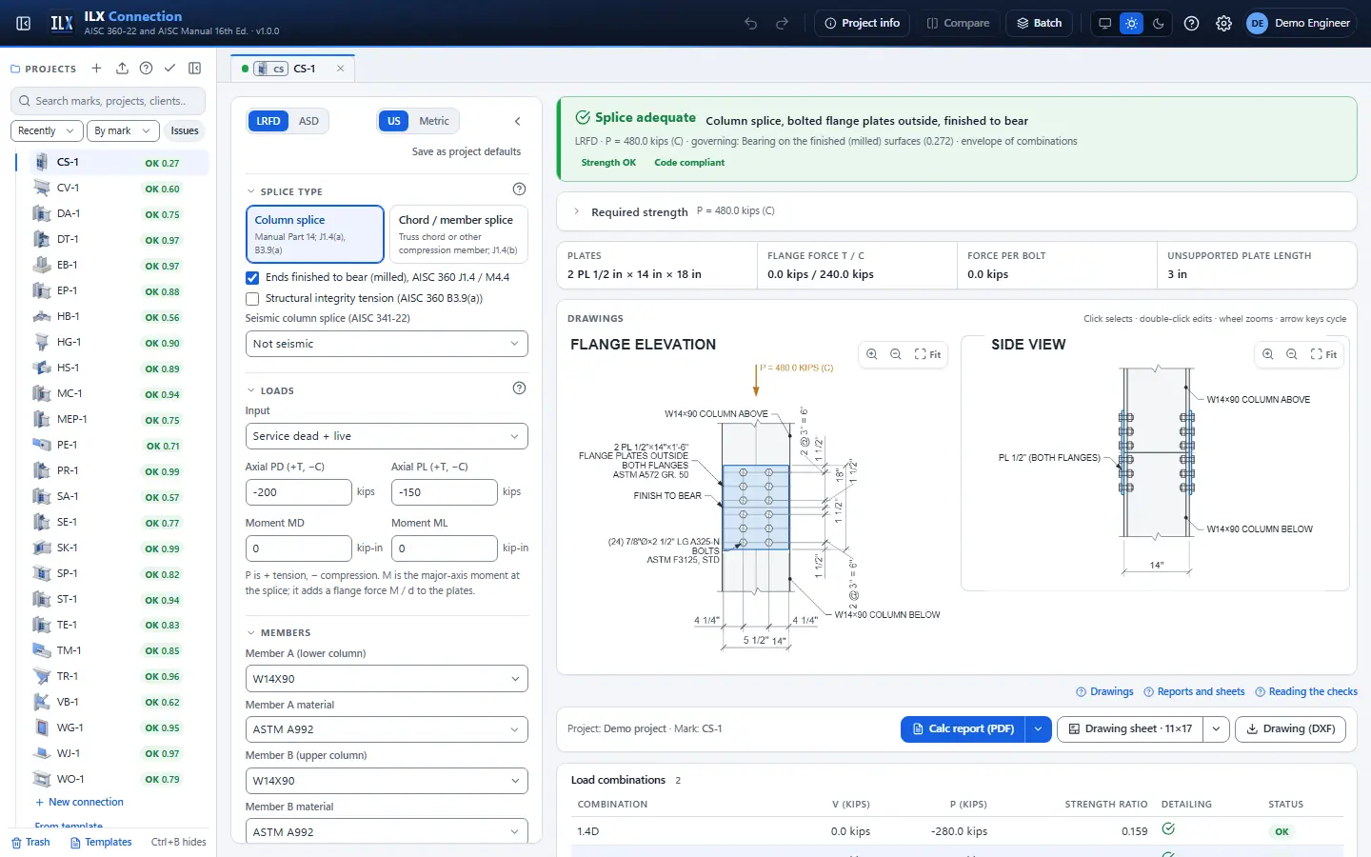Toggle the left sidebar panel icon
The width and height of the screenshot is (1371, 857).
24,23
